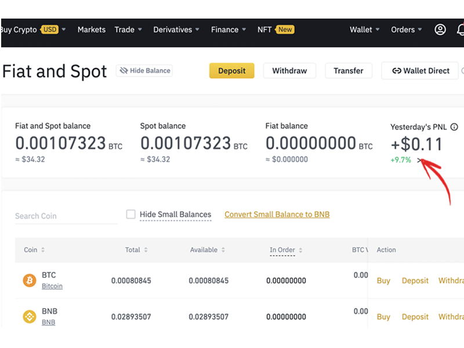
Task: Click the +9.7% PNL percentage
Action: (x=401, y=160)
